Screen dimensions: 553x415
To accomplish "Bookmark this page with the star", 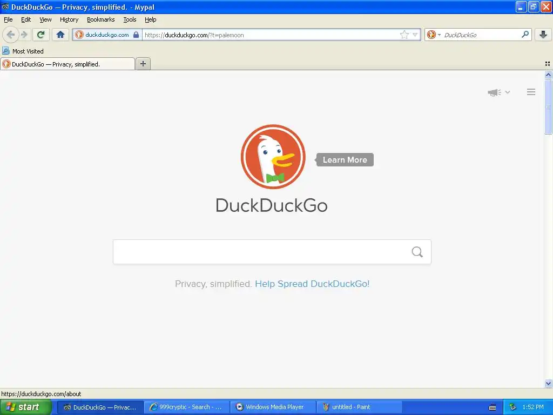I will tap(404, 35).
